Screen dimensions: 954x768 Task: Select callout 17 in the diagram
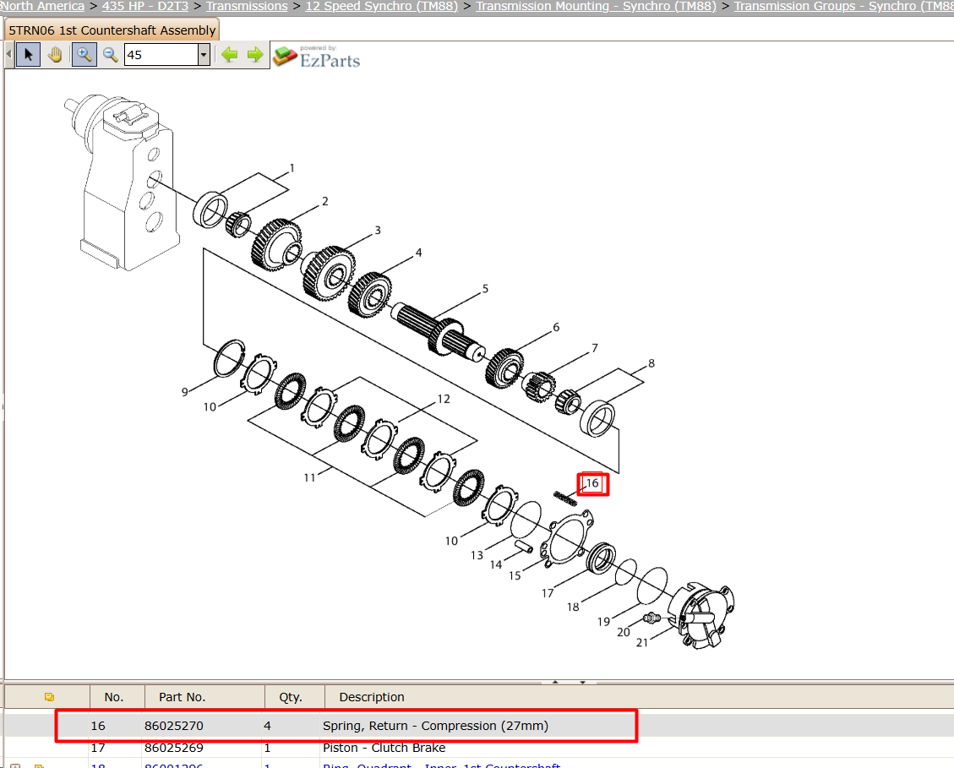click(x=548, y=593)
